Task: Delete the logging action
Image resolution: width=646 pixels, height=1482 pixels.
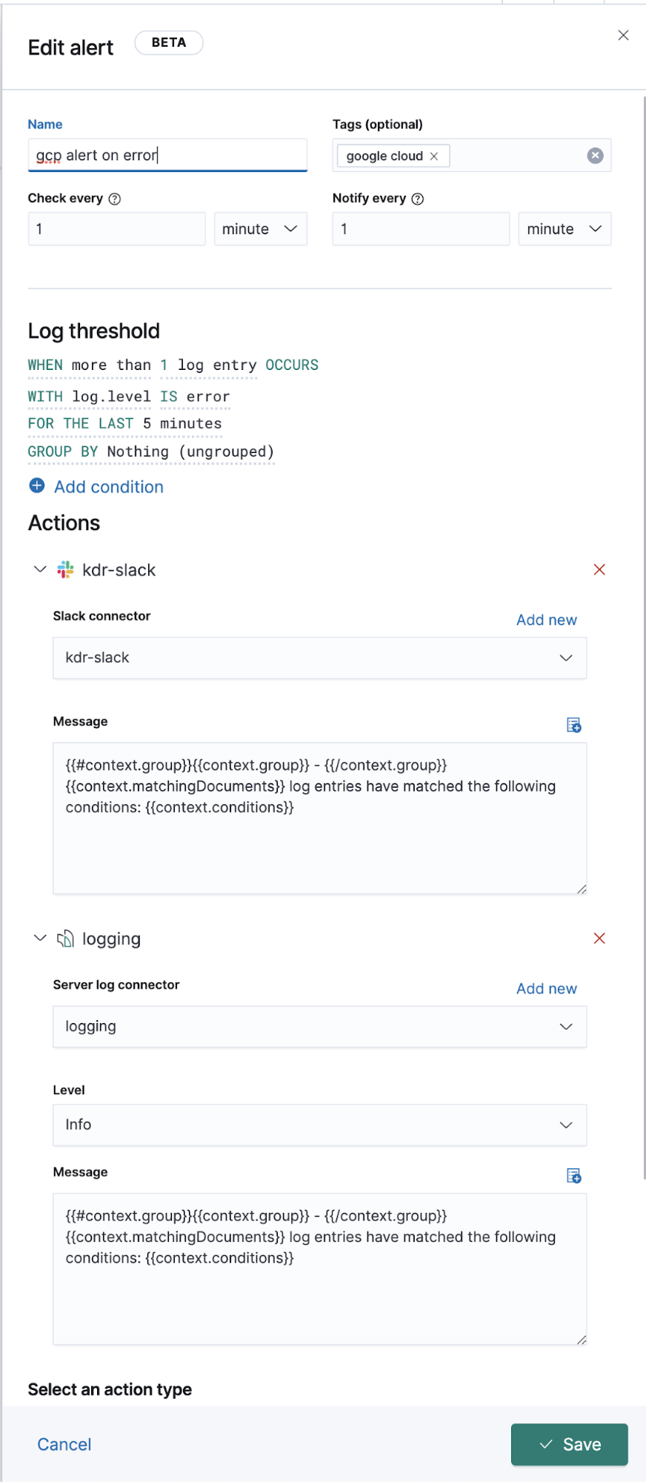Action: [599, 939]
